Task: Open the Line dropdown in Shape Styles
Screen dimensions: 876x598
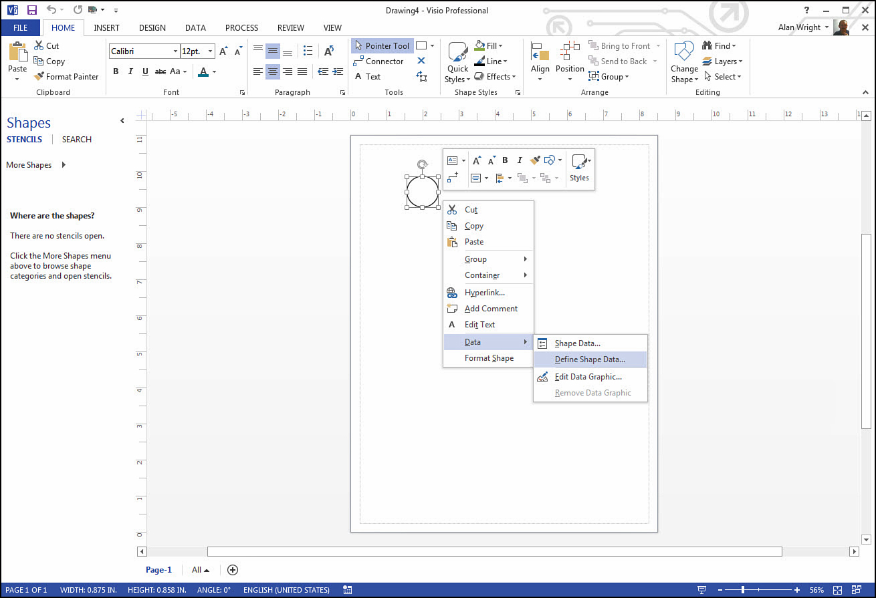Action: (491, 61)
